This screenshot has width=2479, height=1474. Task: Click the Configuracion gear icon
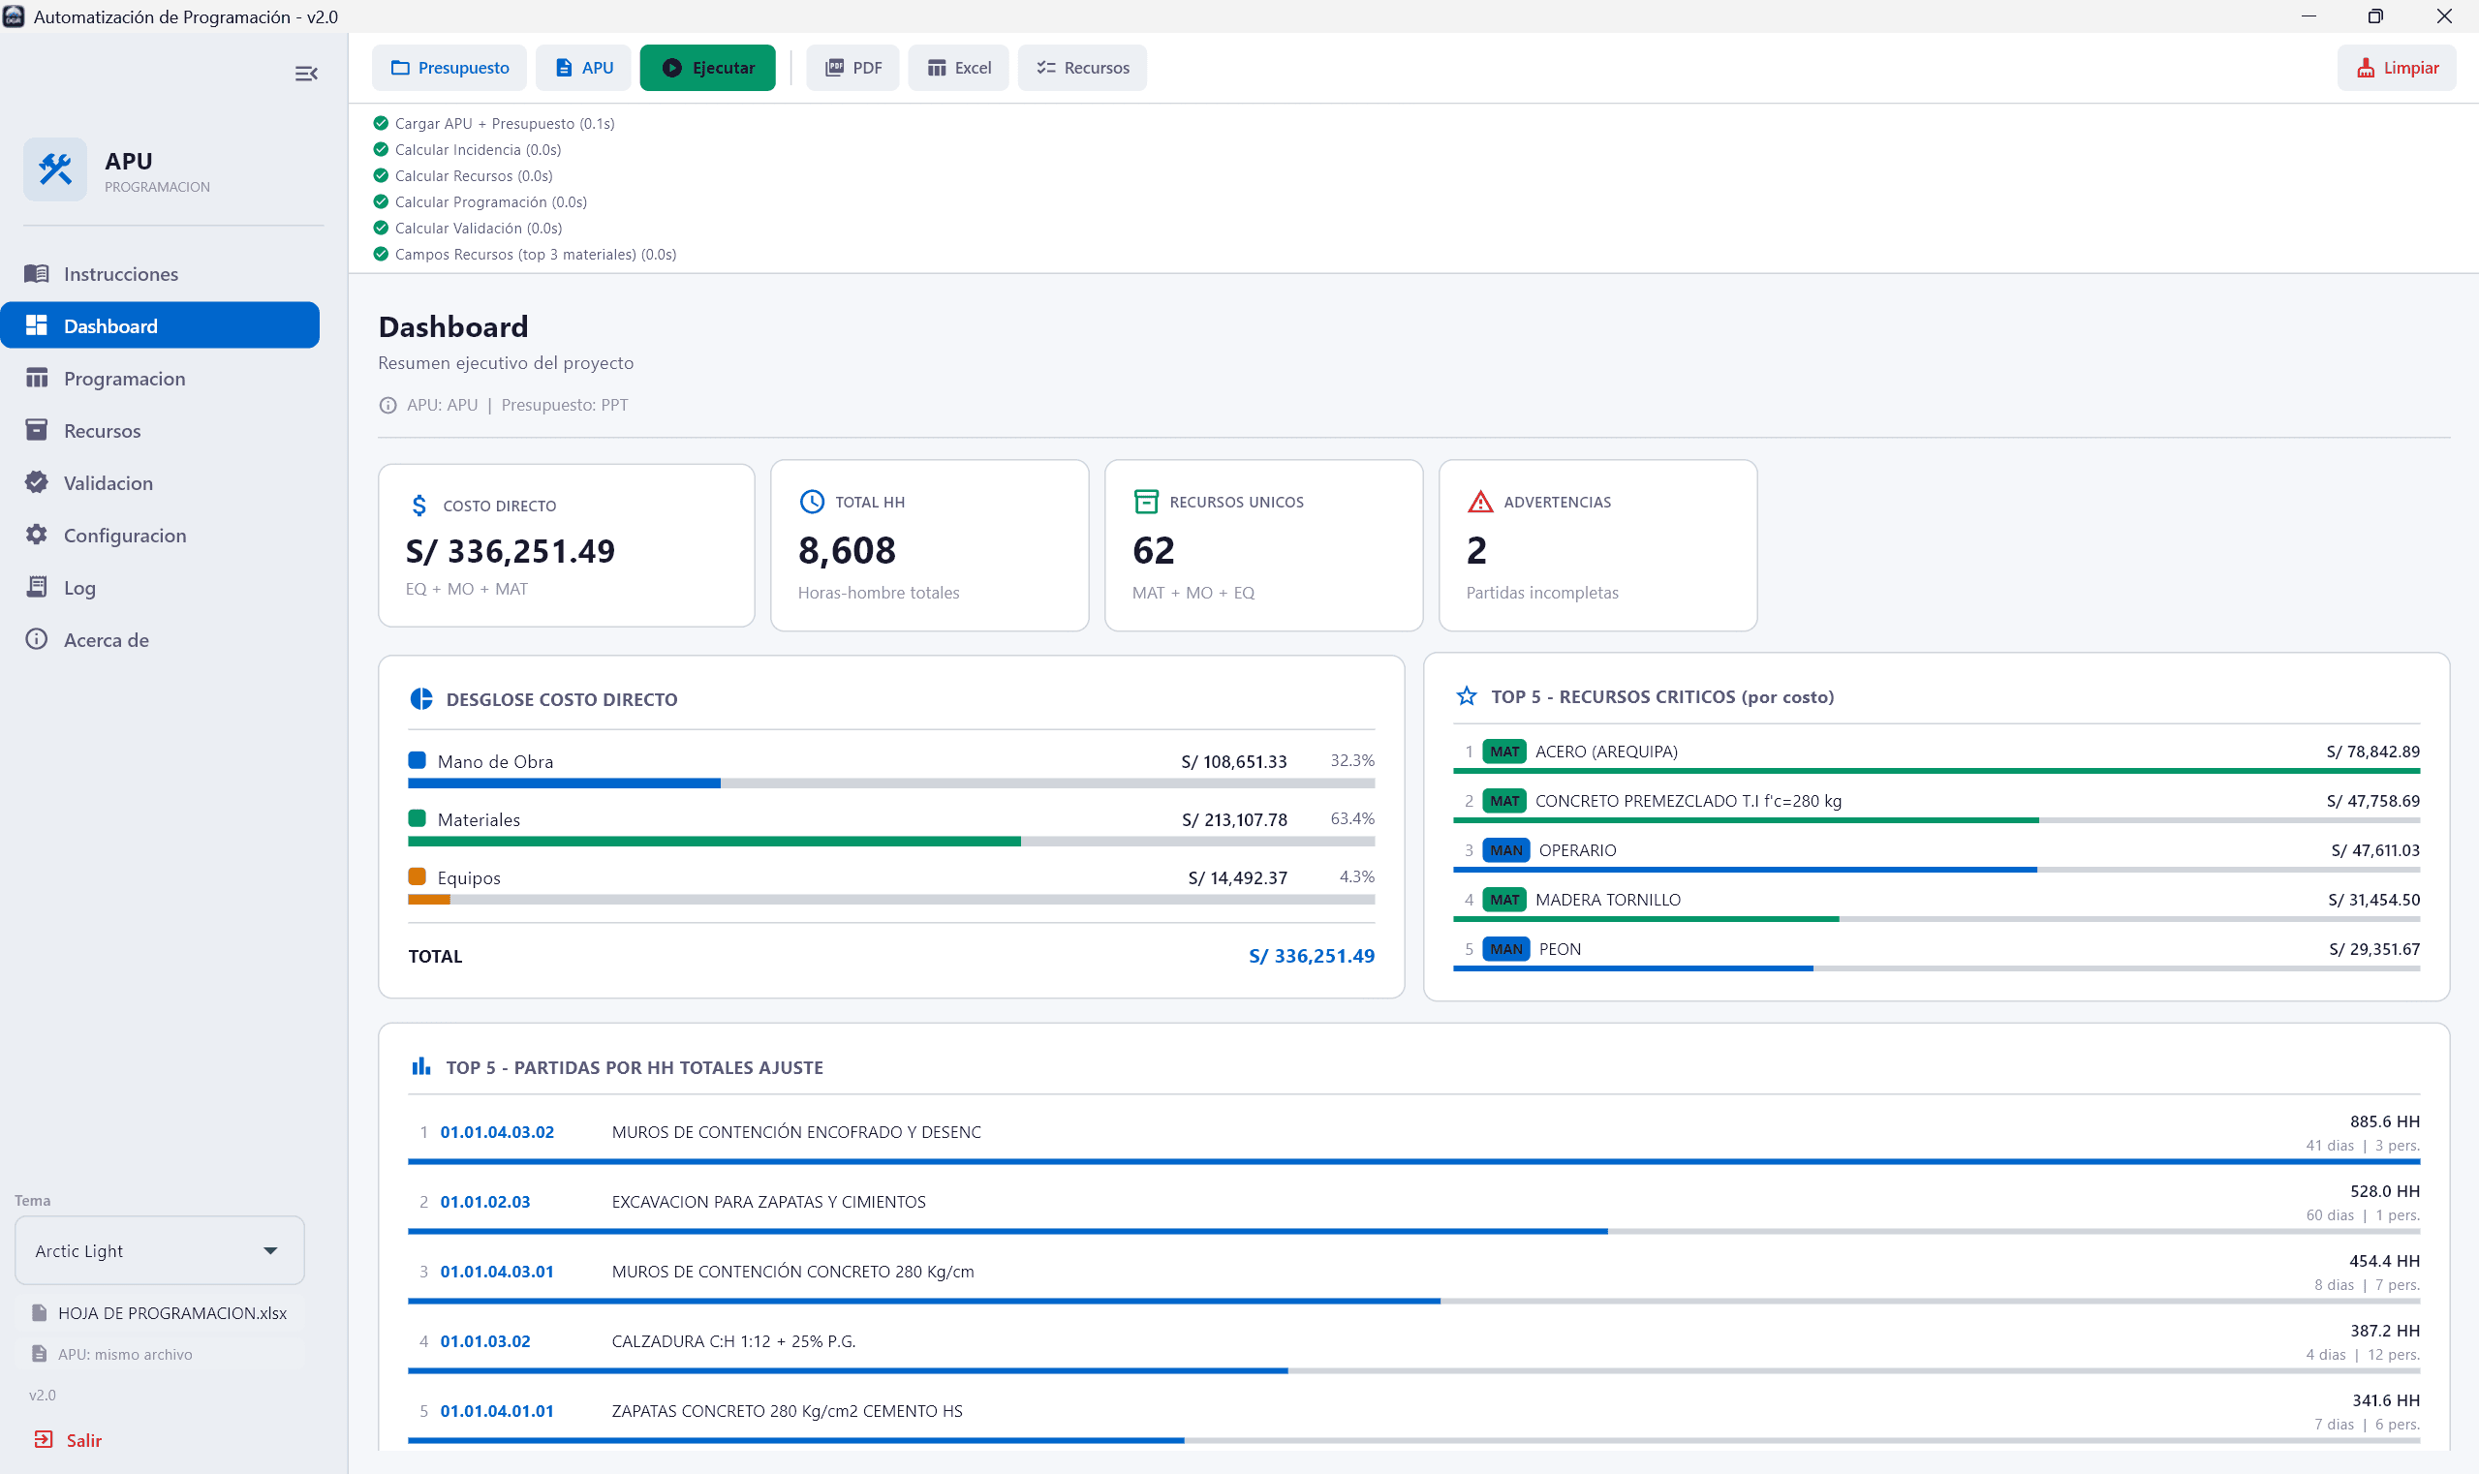[x=36, y=535]
